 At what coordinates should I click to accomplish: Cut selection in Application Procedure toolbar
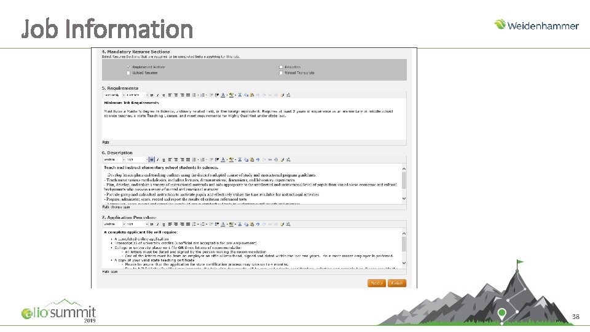(240, 224)
